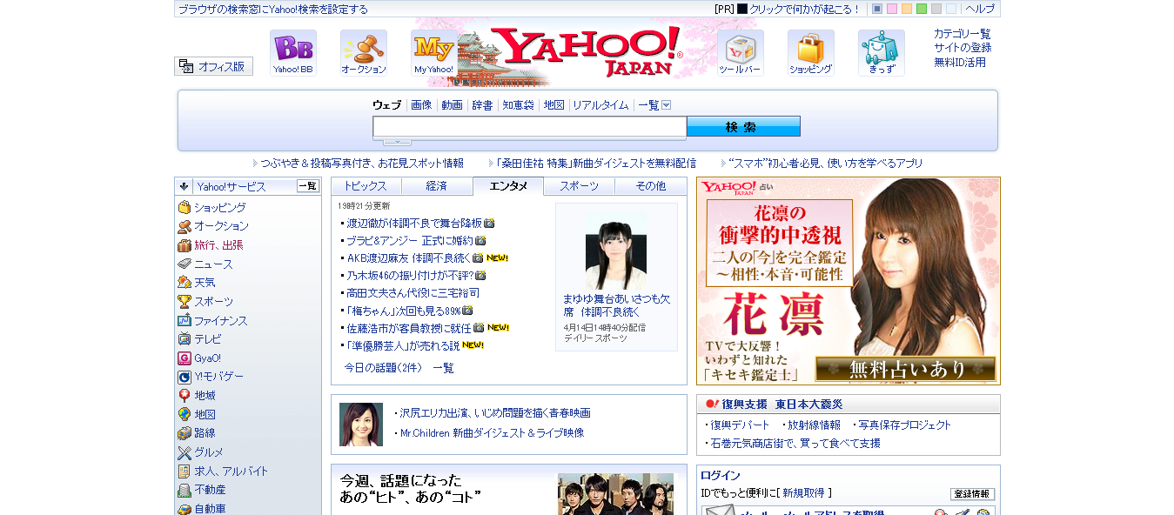Viewport: 1174px width, 515px height.
Task: Click the black PR square icon
Action: pyautogui.click(x=742, y=9)
